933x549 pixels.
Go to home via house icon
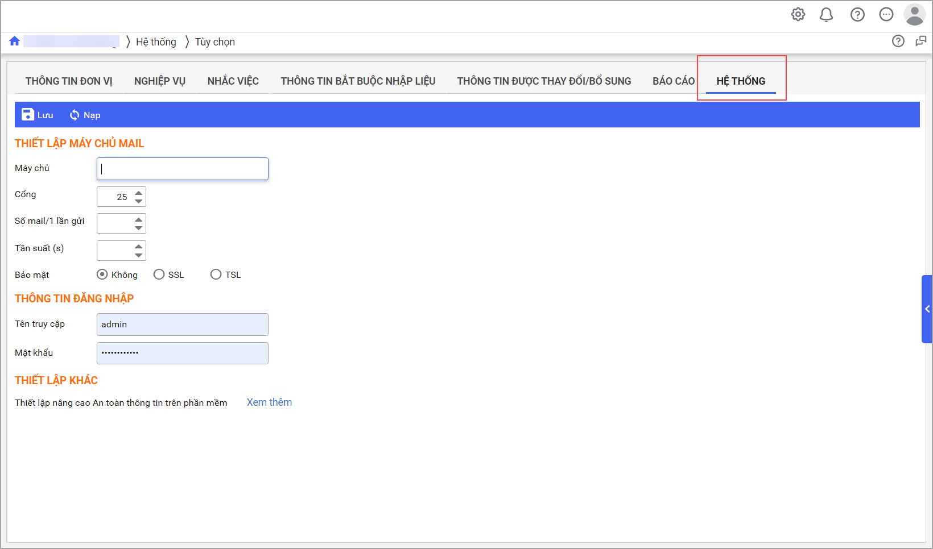point(15,41)
